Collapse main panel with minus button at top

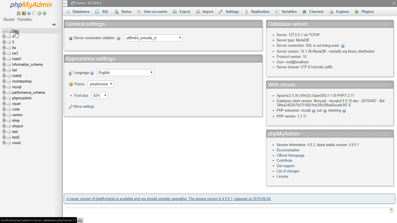click(x=65, y=3)
